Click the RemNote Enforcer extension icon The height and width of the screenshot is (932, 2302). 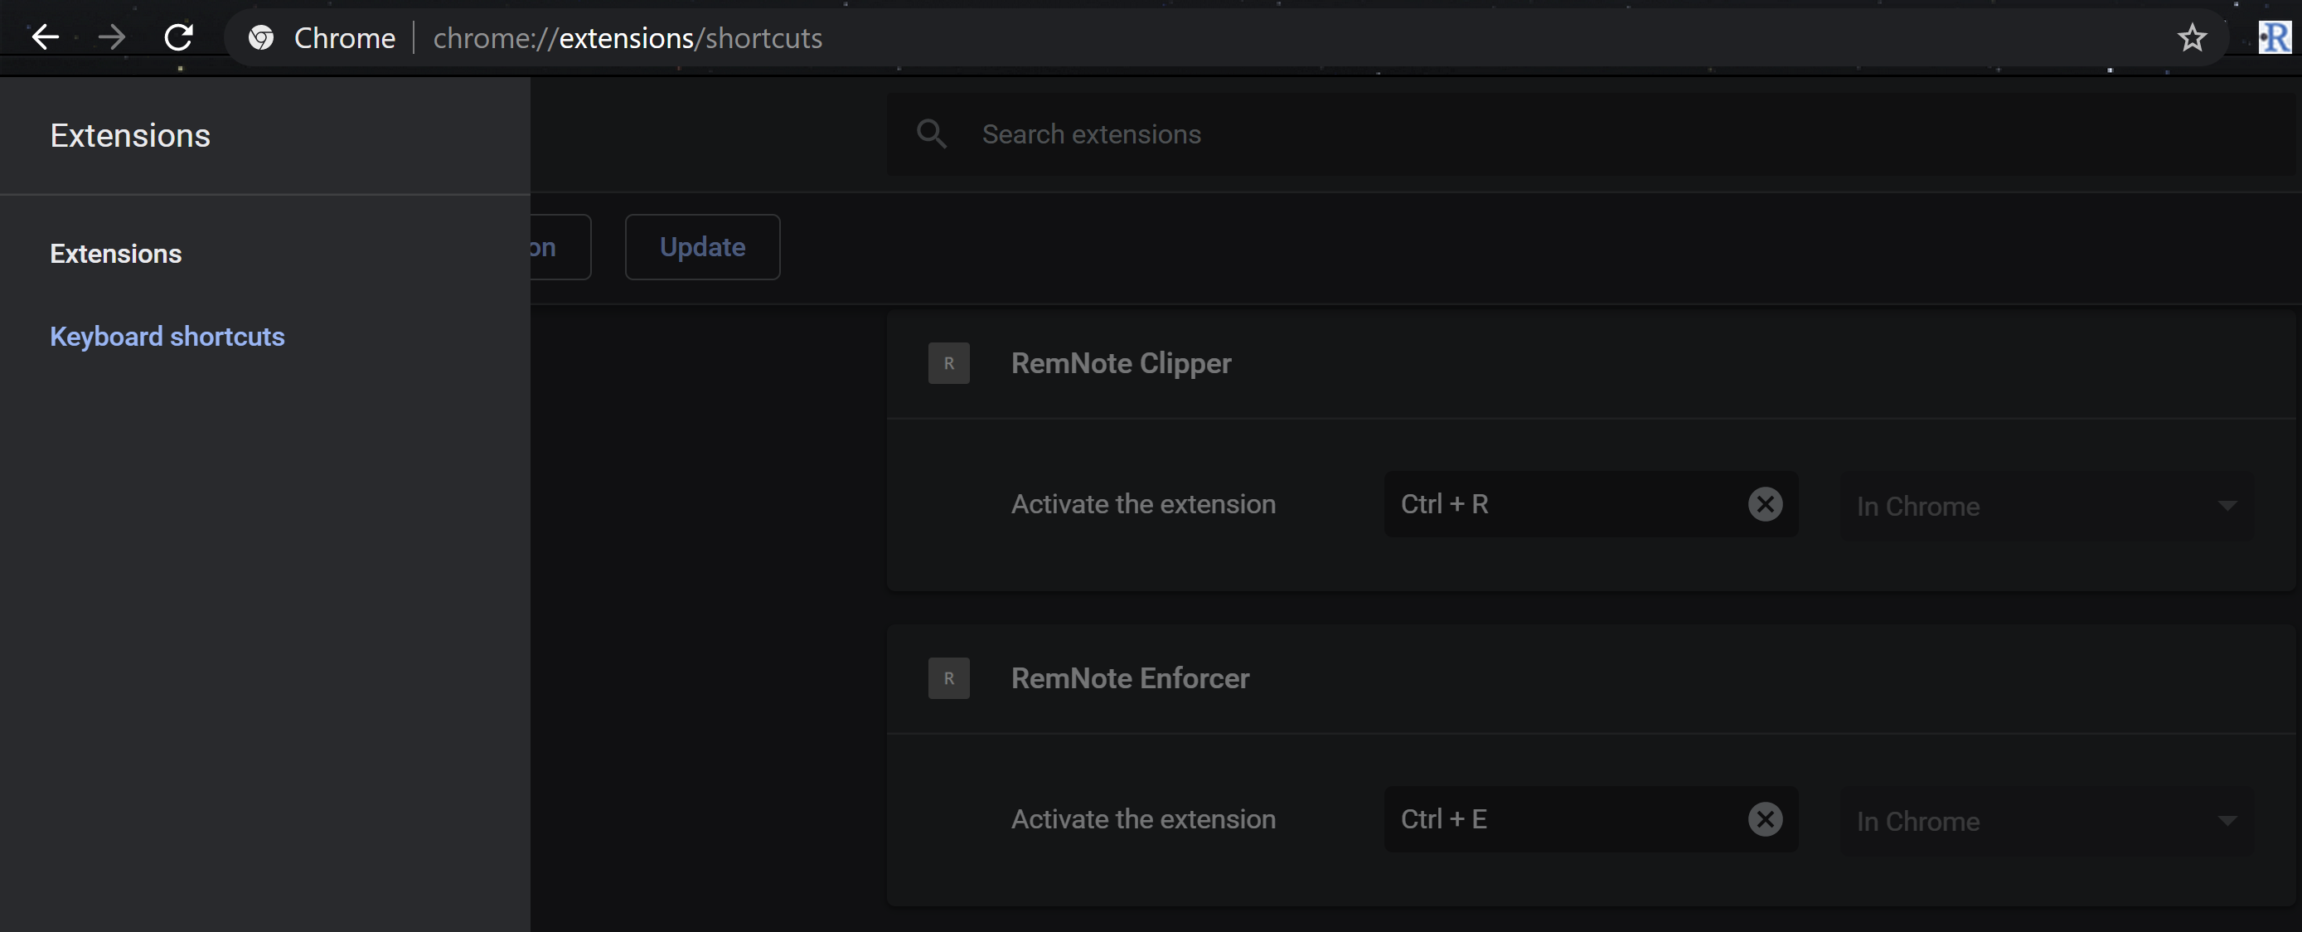[x=948, y=677]
